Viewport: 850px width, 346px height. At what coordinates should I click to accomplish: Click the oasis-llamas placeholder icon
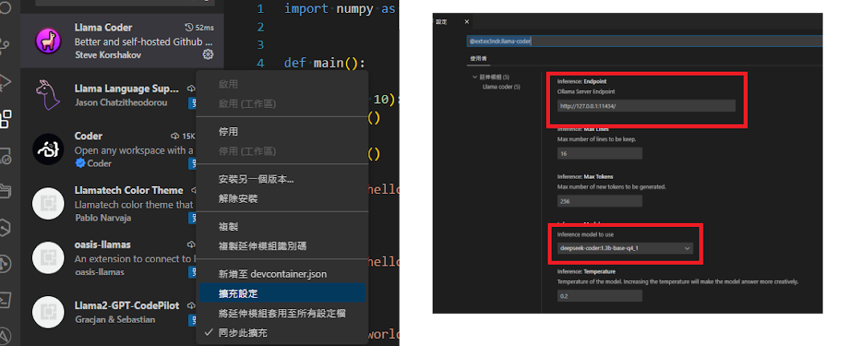48,257
